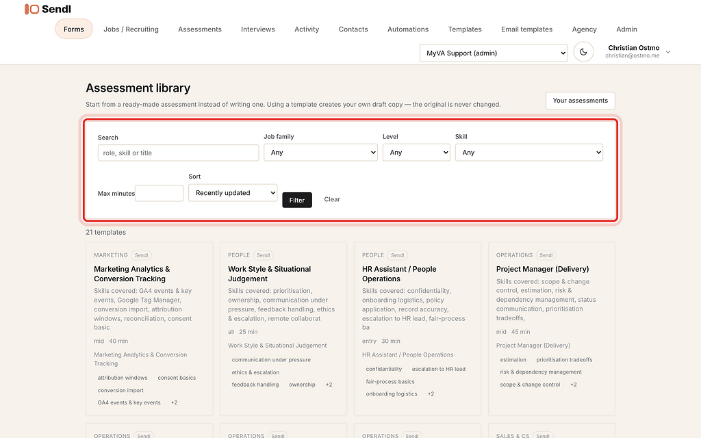The image size is (701, 438).
Task: Open the Templates tab
Action: click(x=465, y=29)
